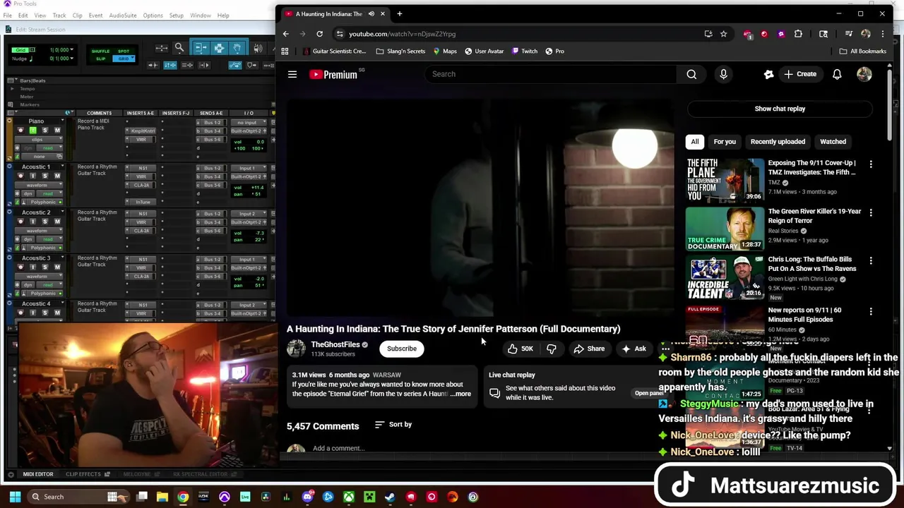Open YouTube guide hamburger menu
The image size is (904, 508).
[x=292, y=74]
